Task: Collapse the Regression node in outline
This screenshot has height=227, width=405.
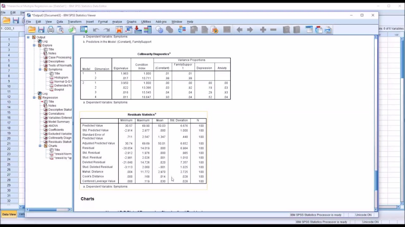Action: (34, 98)
